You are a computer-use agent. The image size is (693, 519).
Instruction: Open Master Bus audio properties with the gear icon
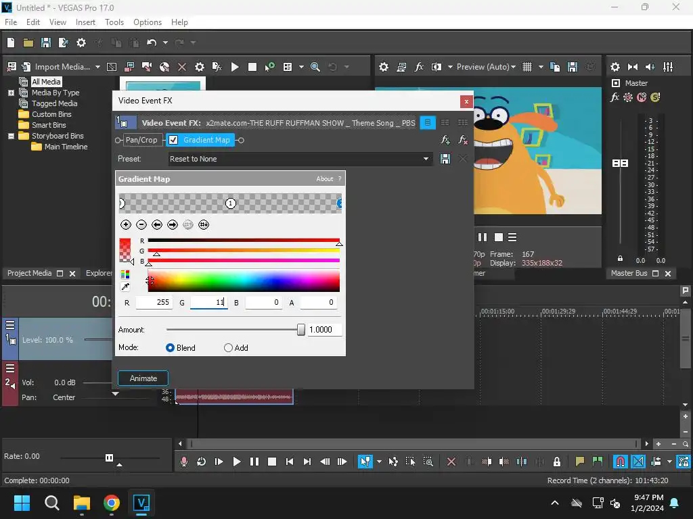[614, 67]
